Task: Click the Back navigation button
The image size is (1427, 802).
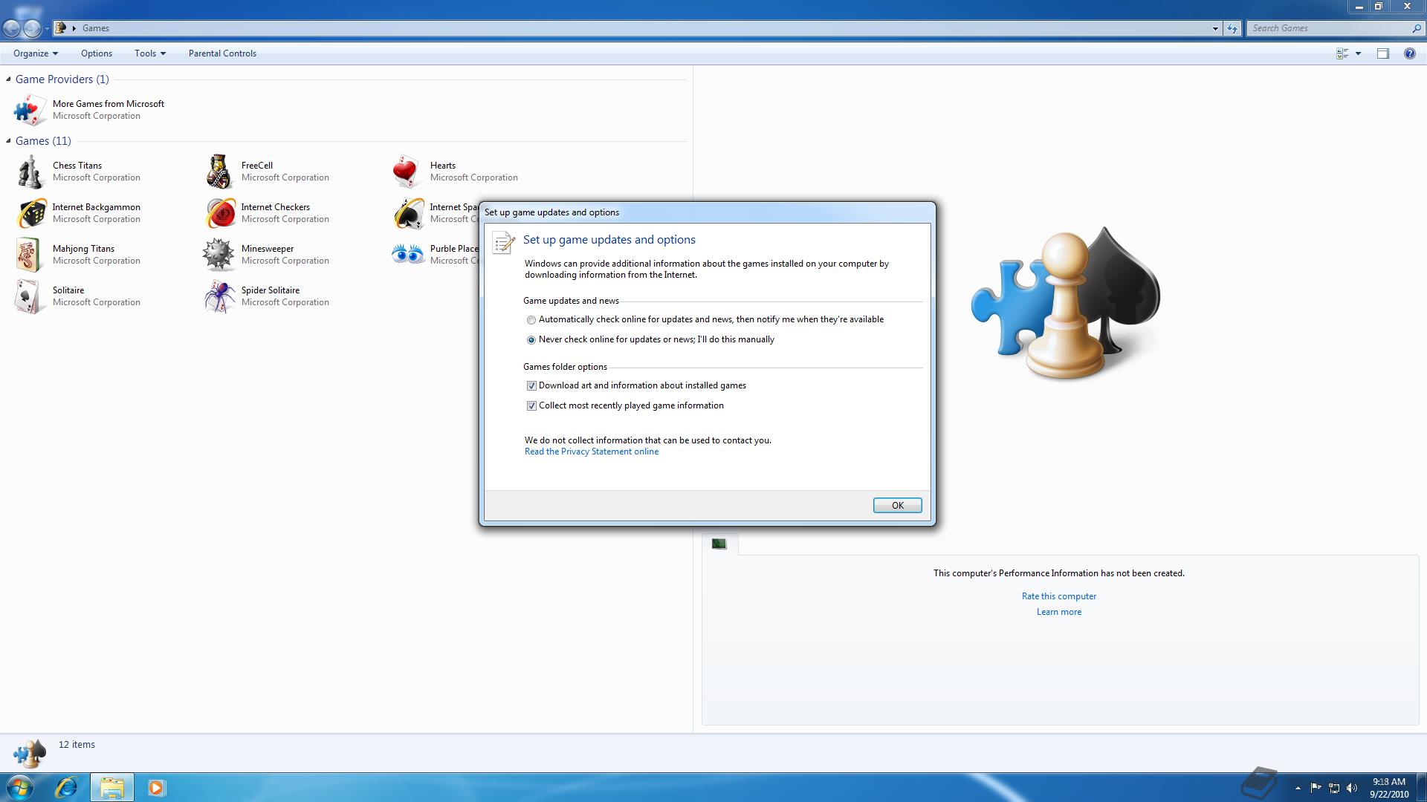Action: [12, 28]
